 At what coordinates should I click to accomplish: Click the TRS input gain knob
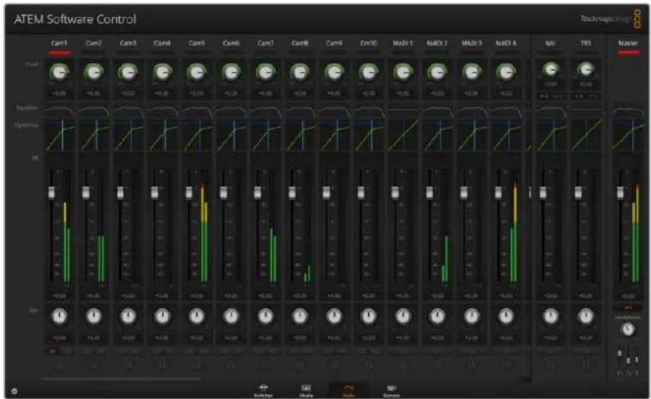(586, 69)
